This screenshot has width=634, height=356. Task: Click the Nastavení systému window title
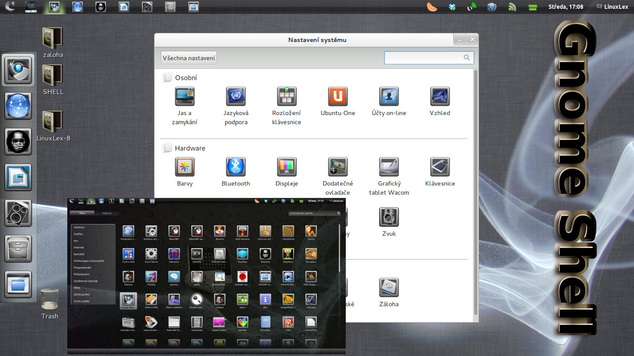[x=317, y=40]
